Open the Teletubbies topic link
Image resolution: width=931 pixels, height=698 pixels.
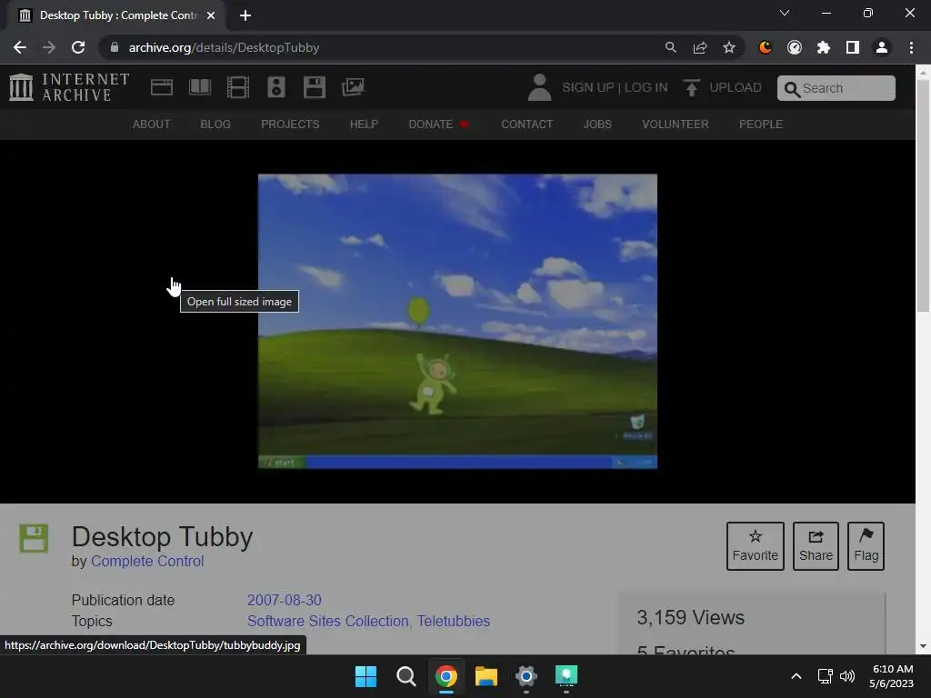pyautogui.click(x=454, y=621)
